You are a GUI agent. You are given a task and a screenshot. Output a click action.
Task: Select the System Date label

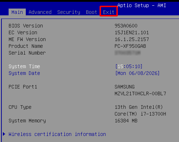click(x=24, y=73)
